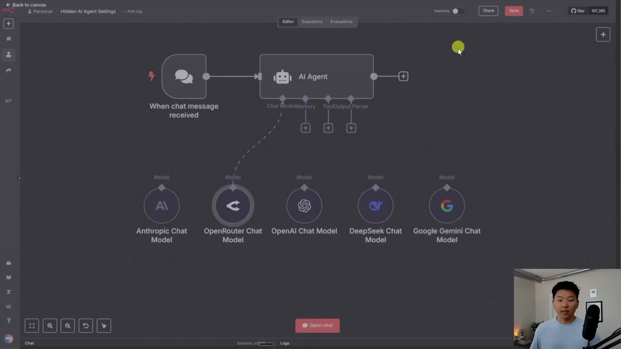Click the Add tag link

133,11
